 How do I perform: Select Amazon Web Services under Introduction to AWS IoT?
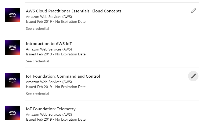coord(49,49)
